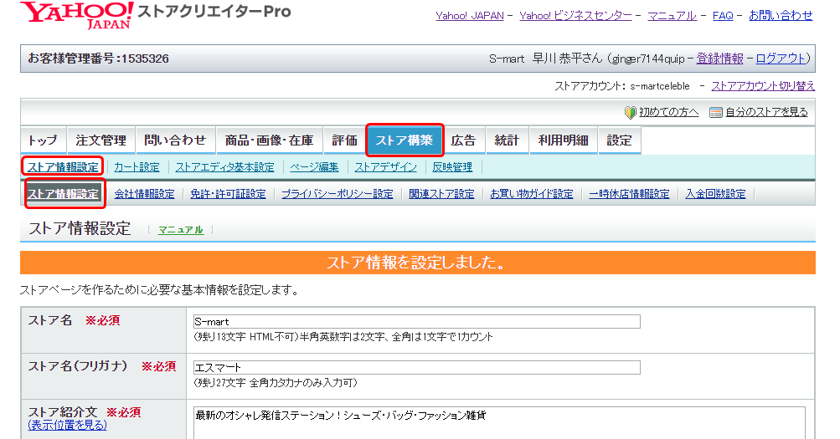Click the ログアウト link
Viewport: 840px width, 439px height.
782,59
